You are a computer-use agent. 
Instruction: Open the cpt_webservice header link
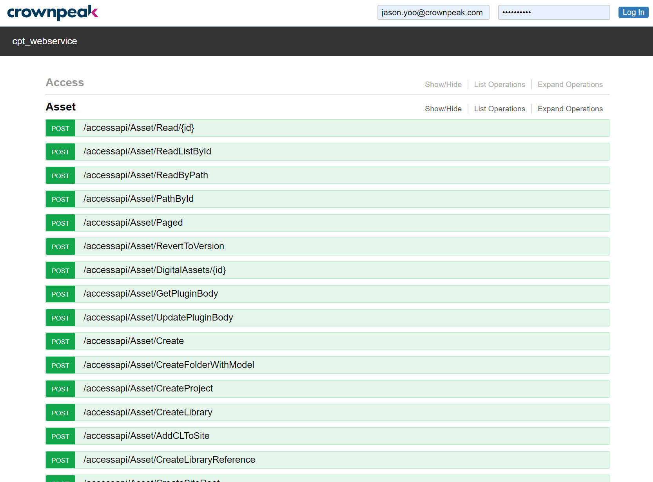click(45, 41)
